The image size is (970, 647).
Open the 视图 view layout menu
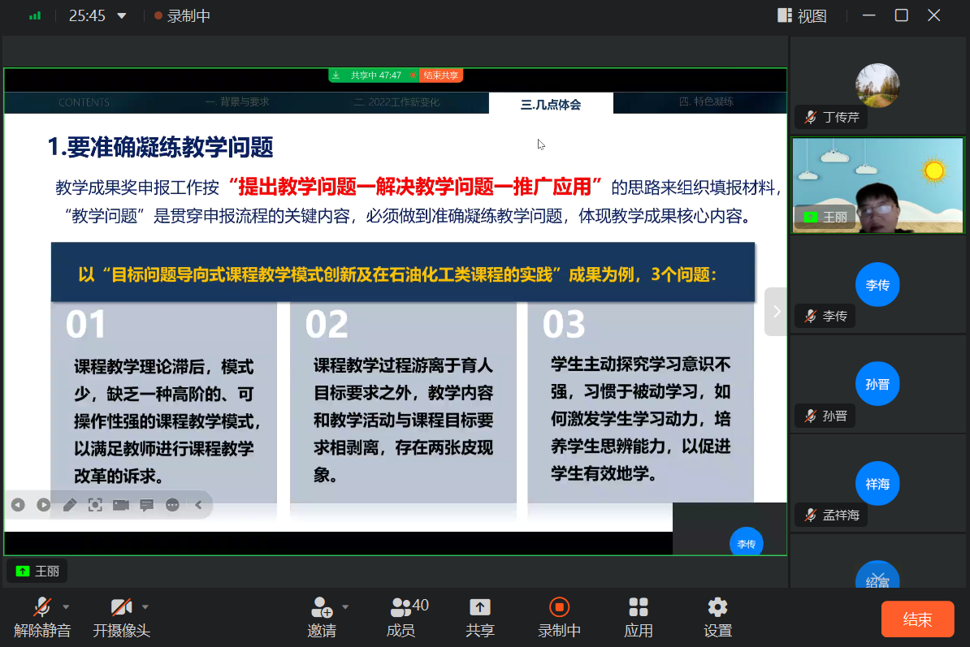(x=803, y=15)
